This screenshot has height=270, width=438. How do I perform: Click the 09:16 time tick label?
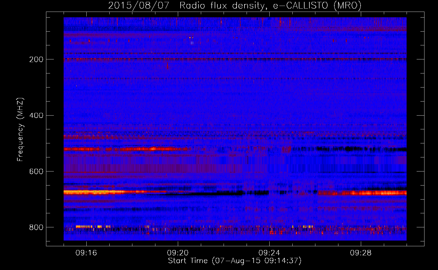pos(86,253)
